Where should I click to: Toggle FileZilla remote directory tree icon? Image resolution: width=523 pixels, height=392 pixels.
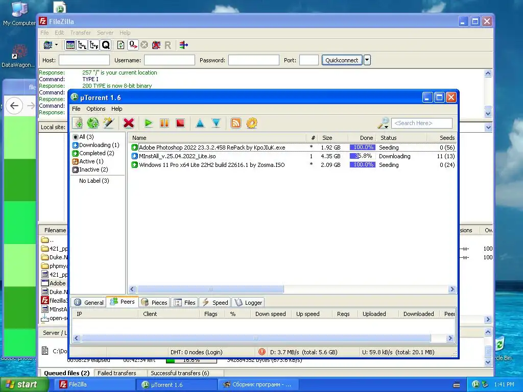pos(94,45)
